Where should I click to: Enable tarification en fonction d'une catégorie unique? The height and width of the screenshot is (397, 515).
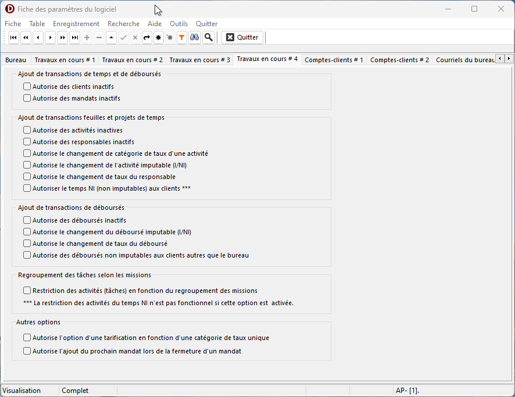[x=27, y=338]
